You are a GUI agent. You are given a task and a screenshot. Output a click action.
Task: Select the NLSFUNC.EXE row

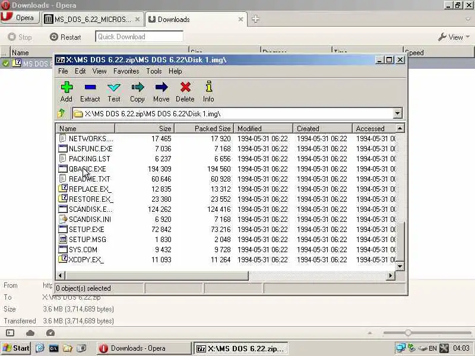pos(227,149)
